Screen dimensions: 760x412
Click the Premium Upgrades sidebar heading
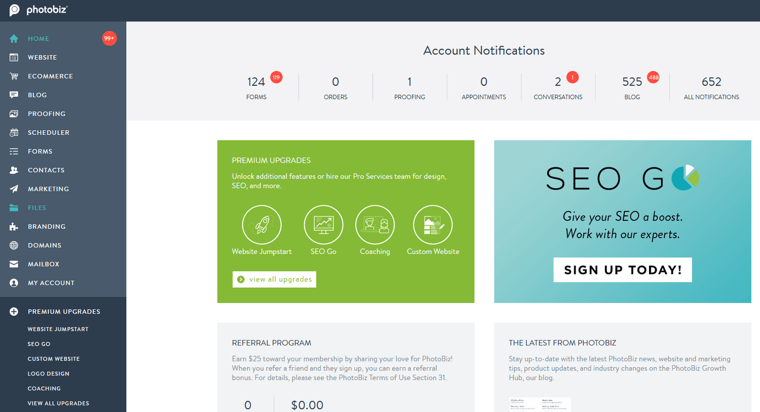coord(64,312)
